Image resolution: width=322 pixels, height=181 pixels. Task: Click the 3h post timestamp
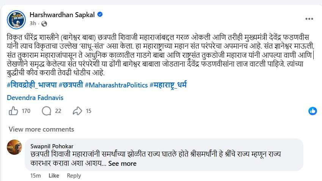click(x=32, y=23)
